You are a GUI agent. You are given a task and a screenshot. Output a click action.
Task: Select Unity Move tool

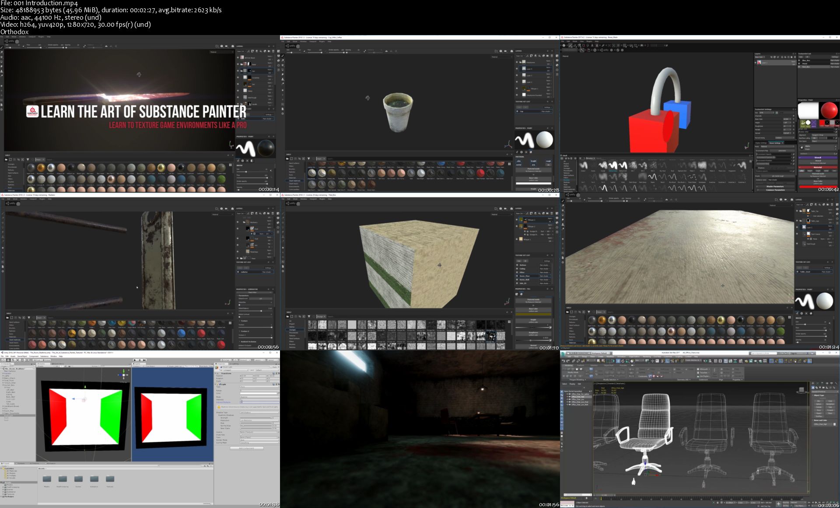8,360
